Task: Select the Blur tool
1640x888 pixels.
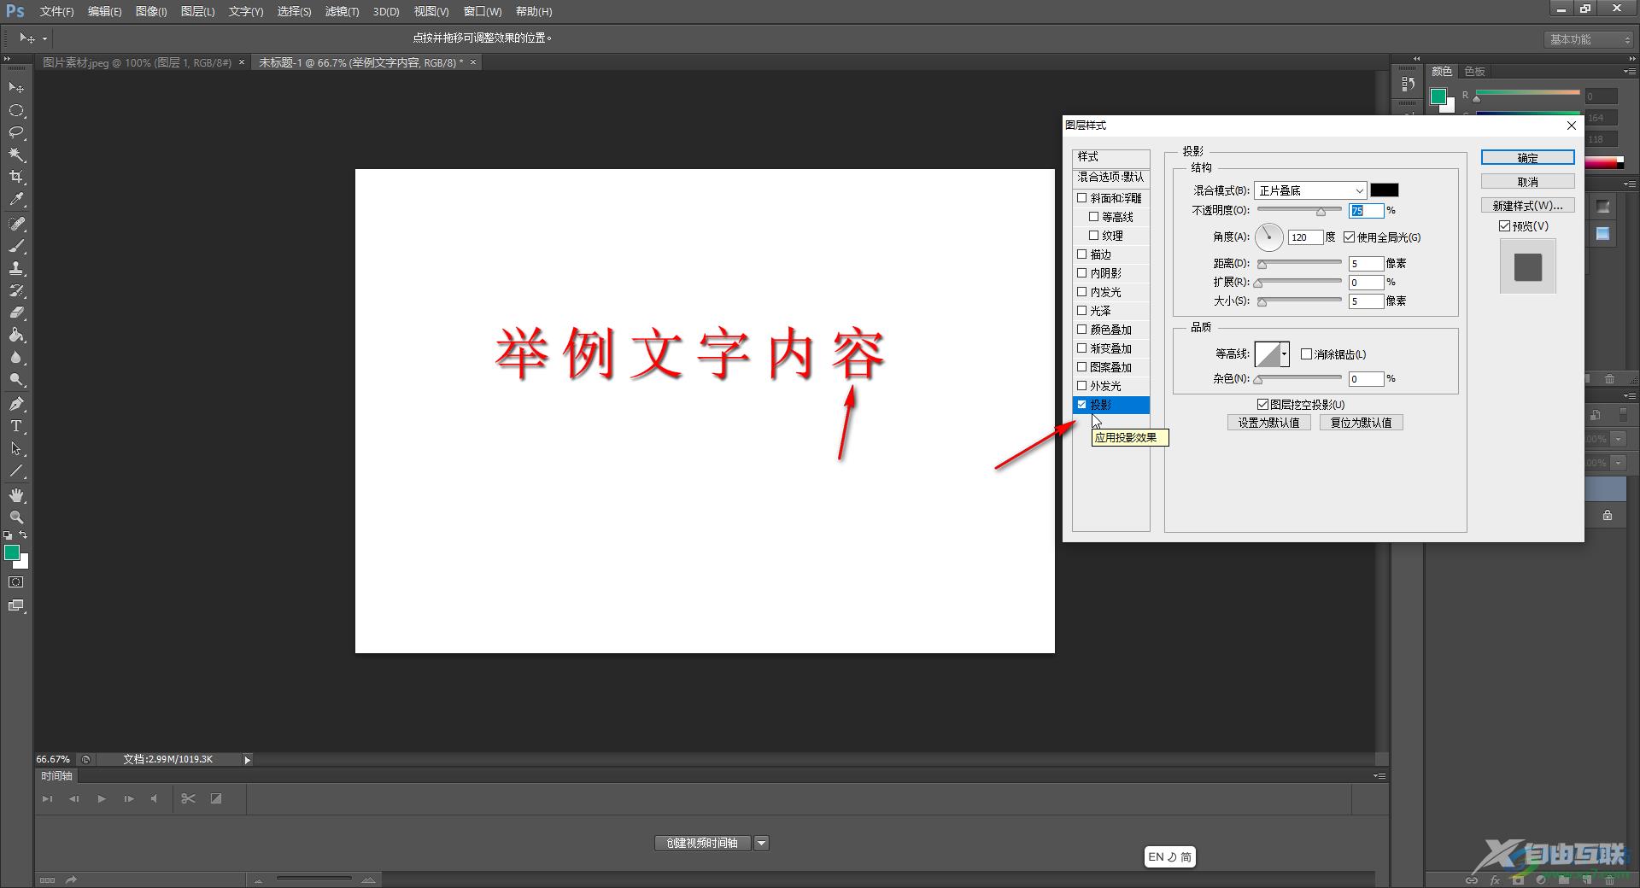Action: point(16,357)
